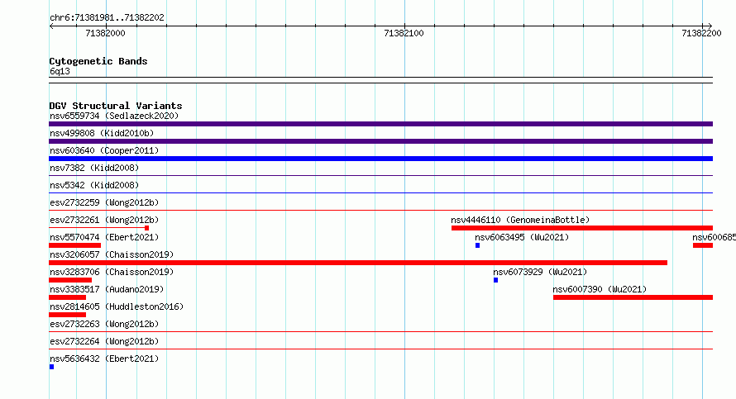736x399 pixels.
Task: Select the thick blue bar for nsv603640
Action: pyautogui.click(x=380, y=159)
